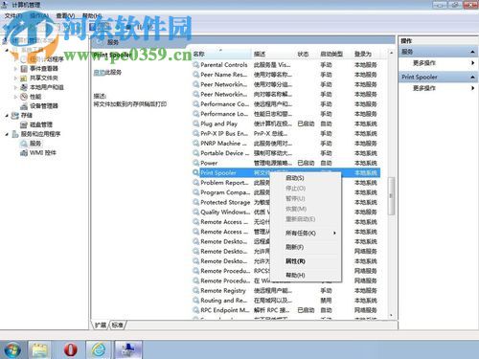
Task: Choose Start (S) in the context menu
Action: pyautogui.click(x=295, y=178)
